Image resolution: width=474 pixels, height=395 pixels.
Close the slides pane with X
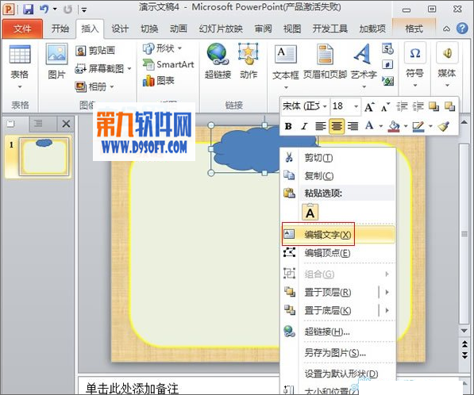66,124
